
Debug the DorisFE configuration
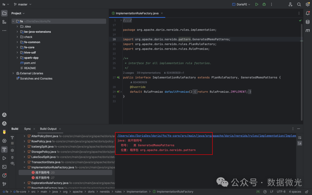264,4
